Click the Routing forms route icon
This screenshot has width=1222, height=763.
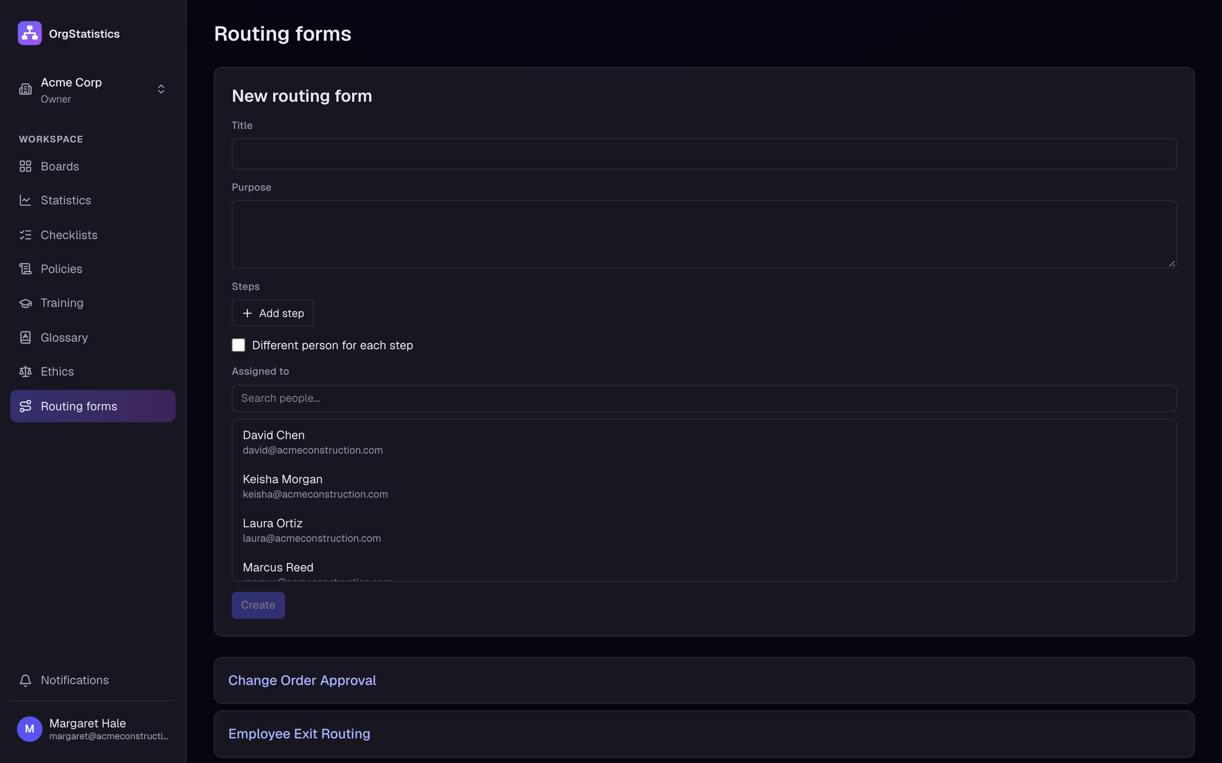(25, 406)
